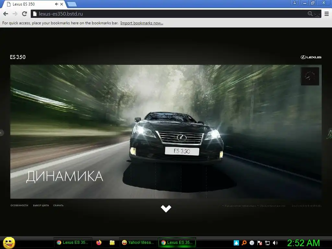Click the down chevron below the banner

(166, 208)
